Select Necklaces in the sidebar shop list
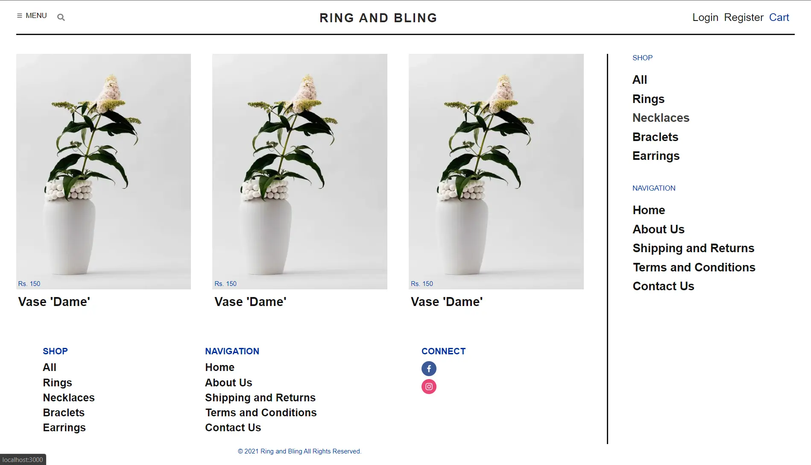811x465 pixels. [661, 118]
